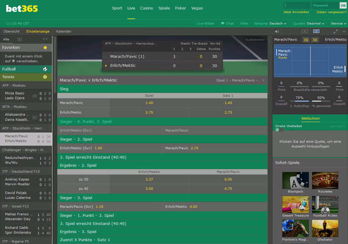Click the chat speech bubble icon
348x244 pixels.
click(x=222, y=23)
